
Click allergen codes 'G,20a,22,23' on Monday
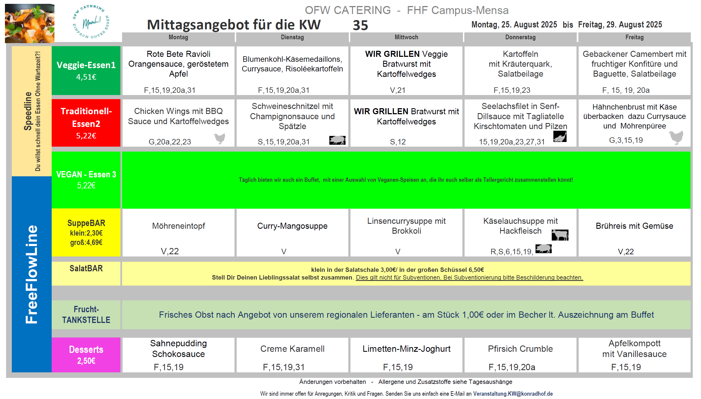tap(170, 142)
